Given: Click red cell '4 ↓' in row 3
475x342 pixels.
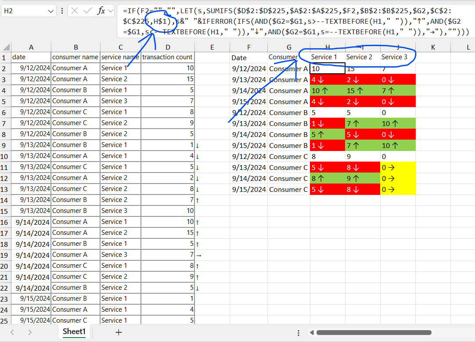Looking at the screenshot, I should pyautogui.click(x=327, y=79).
